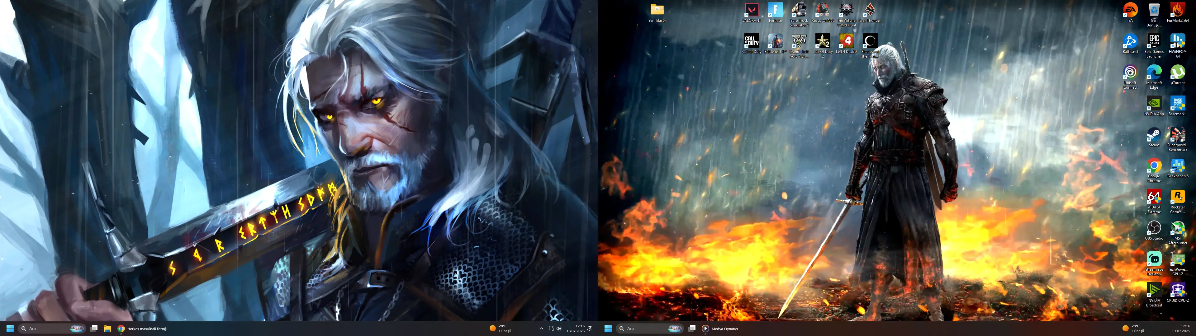1196x336 pixels.
Task: Focus the Ara search box on right taskbar
Action: pos(649,329)
